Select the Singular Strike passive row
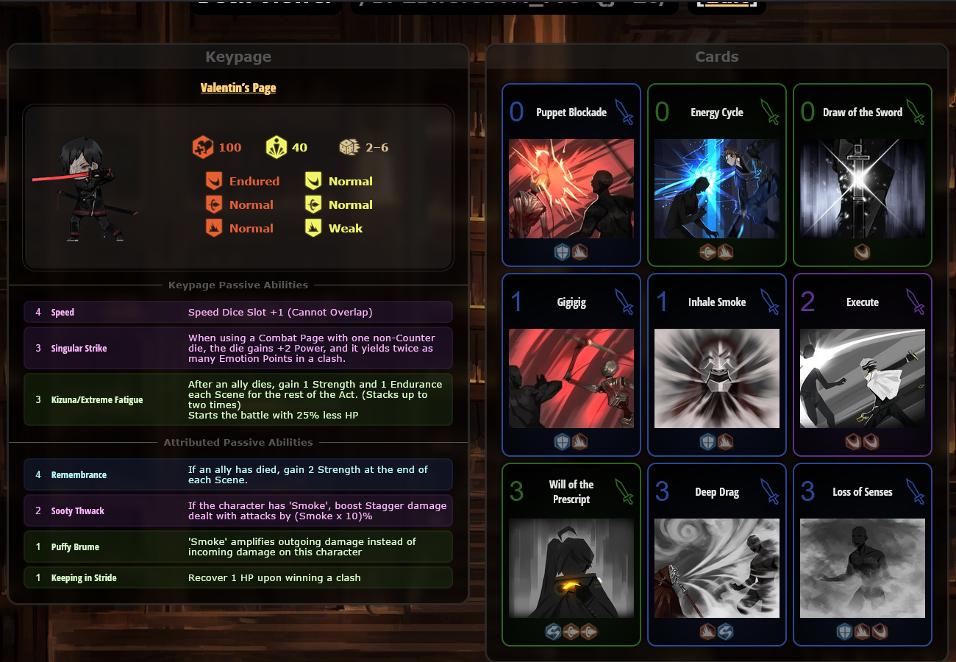The image size is (956, 662). click(238, 348)
